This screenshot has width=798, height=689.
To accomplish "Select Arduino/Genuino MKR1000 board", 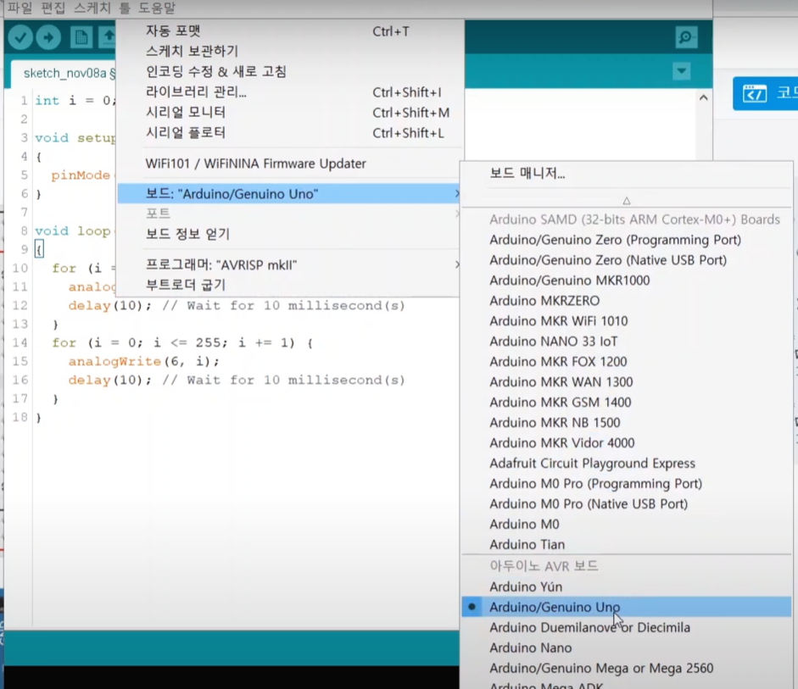I will [627, 281].
